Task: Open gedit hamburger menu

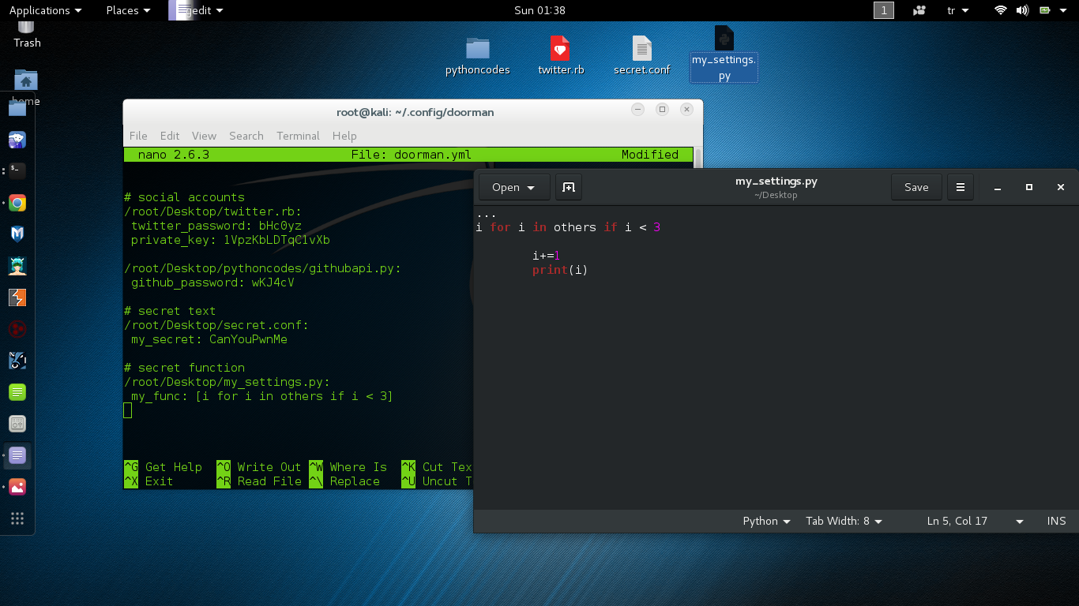Action: click(x=961, y=187)
